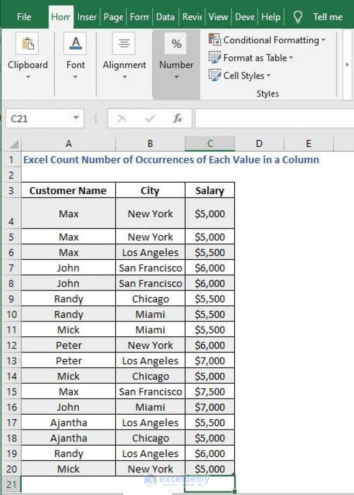Screen dimensions: 354x495
Task: Switch to the Page Layout tab
Action: point(113,17)
